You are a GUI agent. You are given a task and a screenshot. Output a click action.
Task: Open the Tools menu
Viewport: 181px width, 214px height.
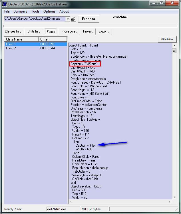pos(35,11)
